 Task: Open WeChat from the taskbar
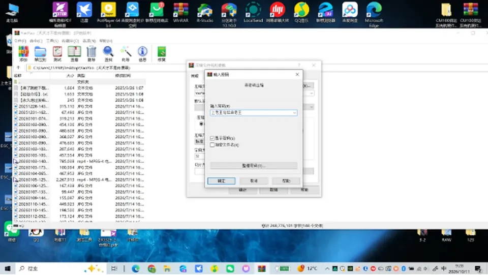coord(230,268)
